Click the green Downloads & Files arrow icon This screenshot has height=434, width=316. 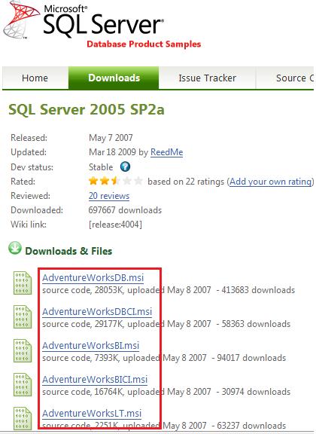tap(15, 248)
